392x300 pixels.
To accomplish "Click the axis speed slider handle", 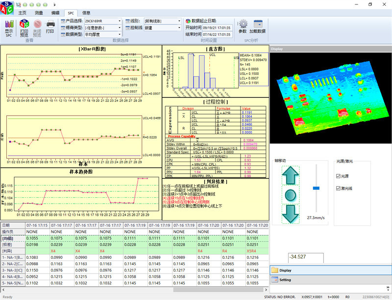I will (x=316, y=188).
